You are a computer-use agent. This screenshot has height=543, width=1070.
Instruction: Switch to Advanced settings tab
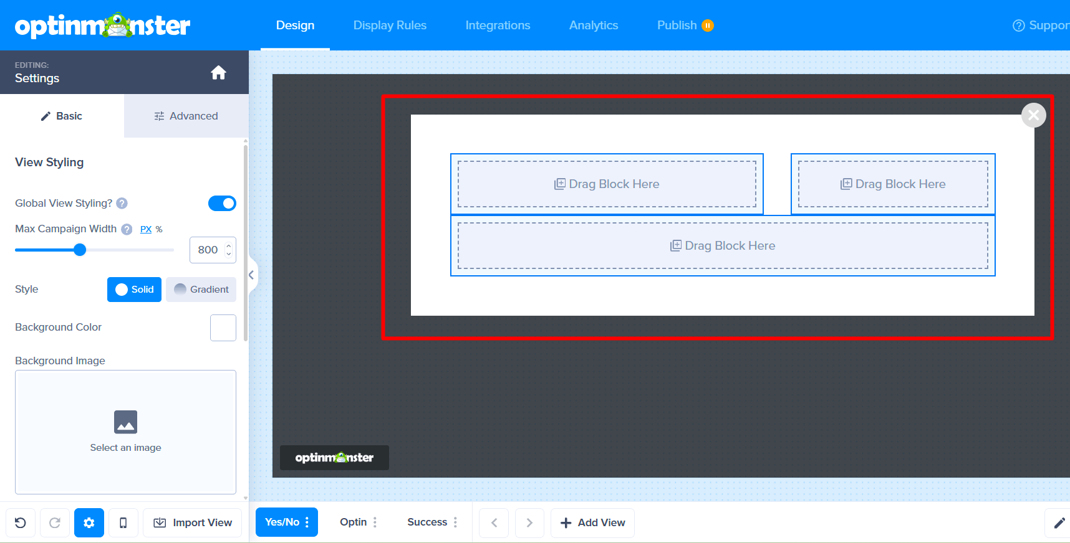186,116
